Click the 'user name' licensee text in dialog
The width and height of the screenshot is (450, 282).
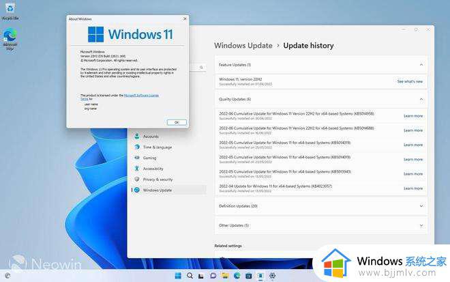coord(91,104)
